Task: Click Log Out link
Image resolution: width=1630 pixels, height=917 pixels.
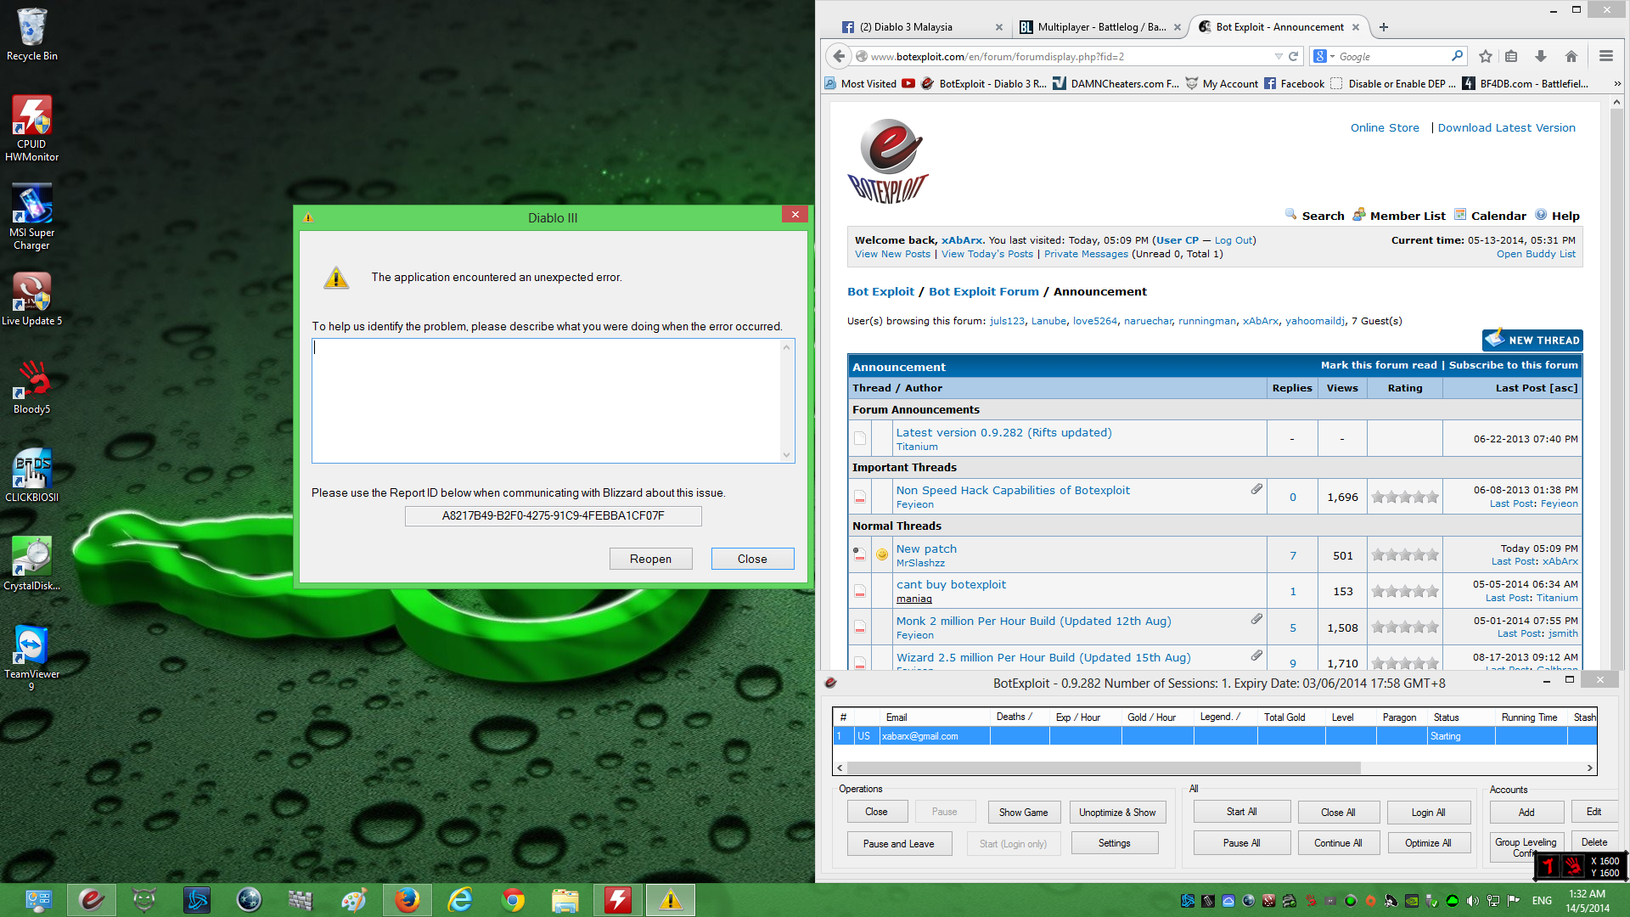Action: tap(1234, 240)
